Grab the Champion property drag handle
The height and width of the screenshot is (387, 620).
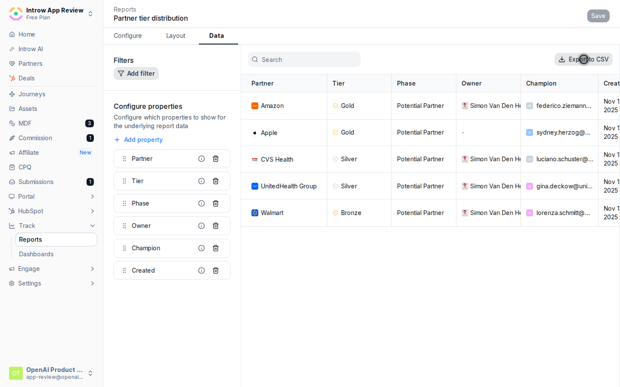(124, 248)
